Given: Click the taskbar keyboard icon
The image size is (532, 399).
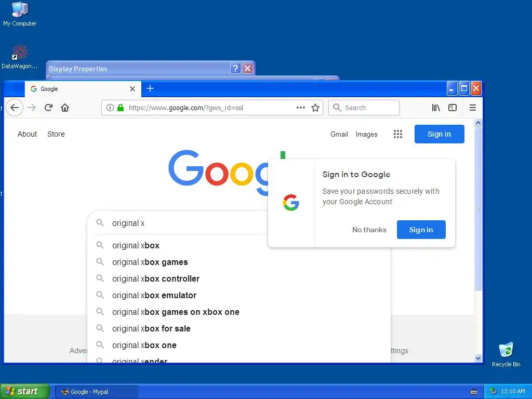Looking at the screenshot, I should 474,392.
